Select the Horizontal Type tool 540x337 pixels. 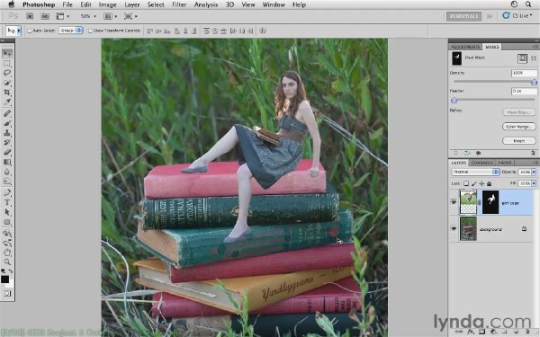pos(7,202)
